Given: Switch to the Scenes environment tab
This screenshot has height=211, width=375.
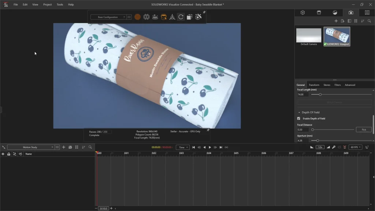Looking at the screenshot, I should (335, 12).
